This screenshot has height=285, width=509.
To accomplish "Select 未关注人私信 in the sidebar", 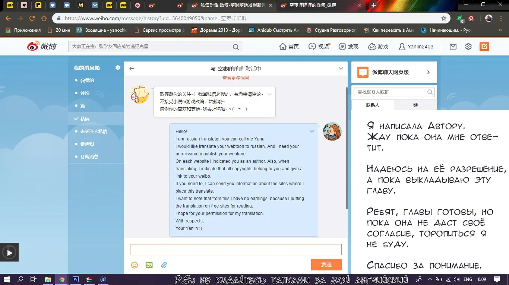I will [x=94, y=131].
